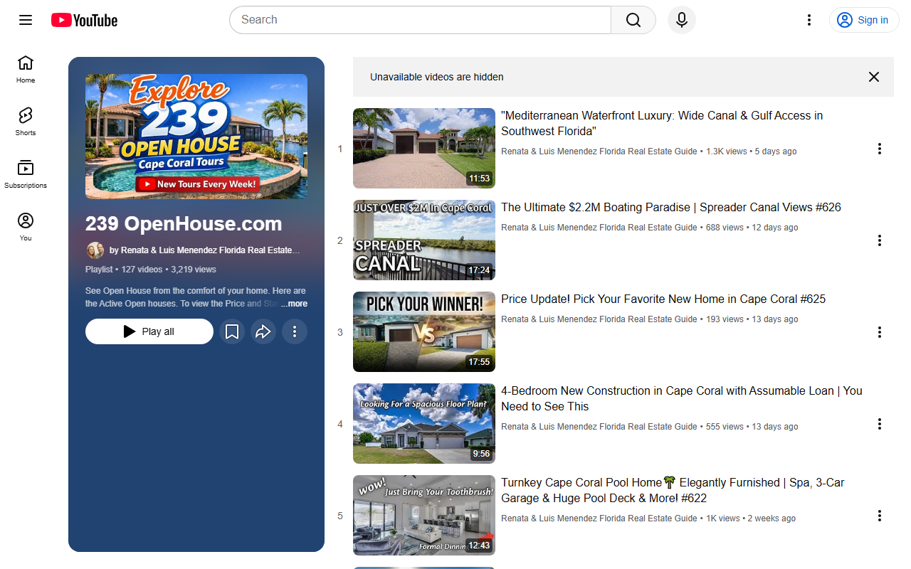Open the You sidebar item

[x=26, y=227]
